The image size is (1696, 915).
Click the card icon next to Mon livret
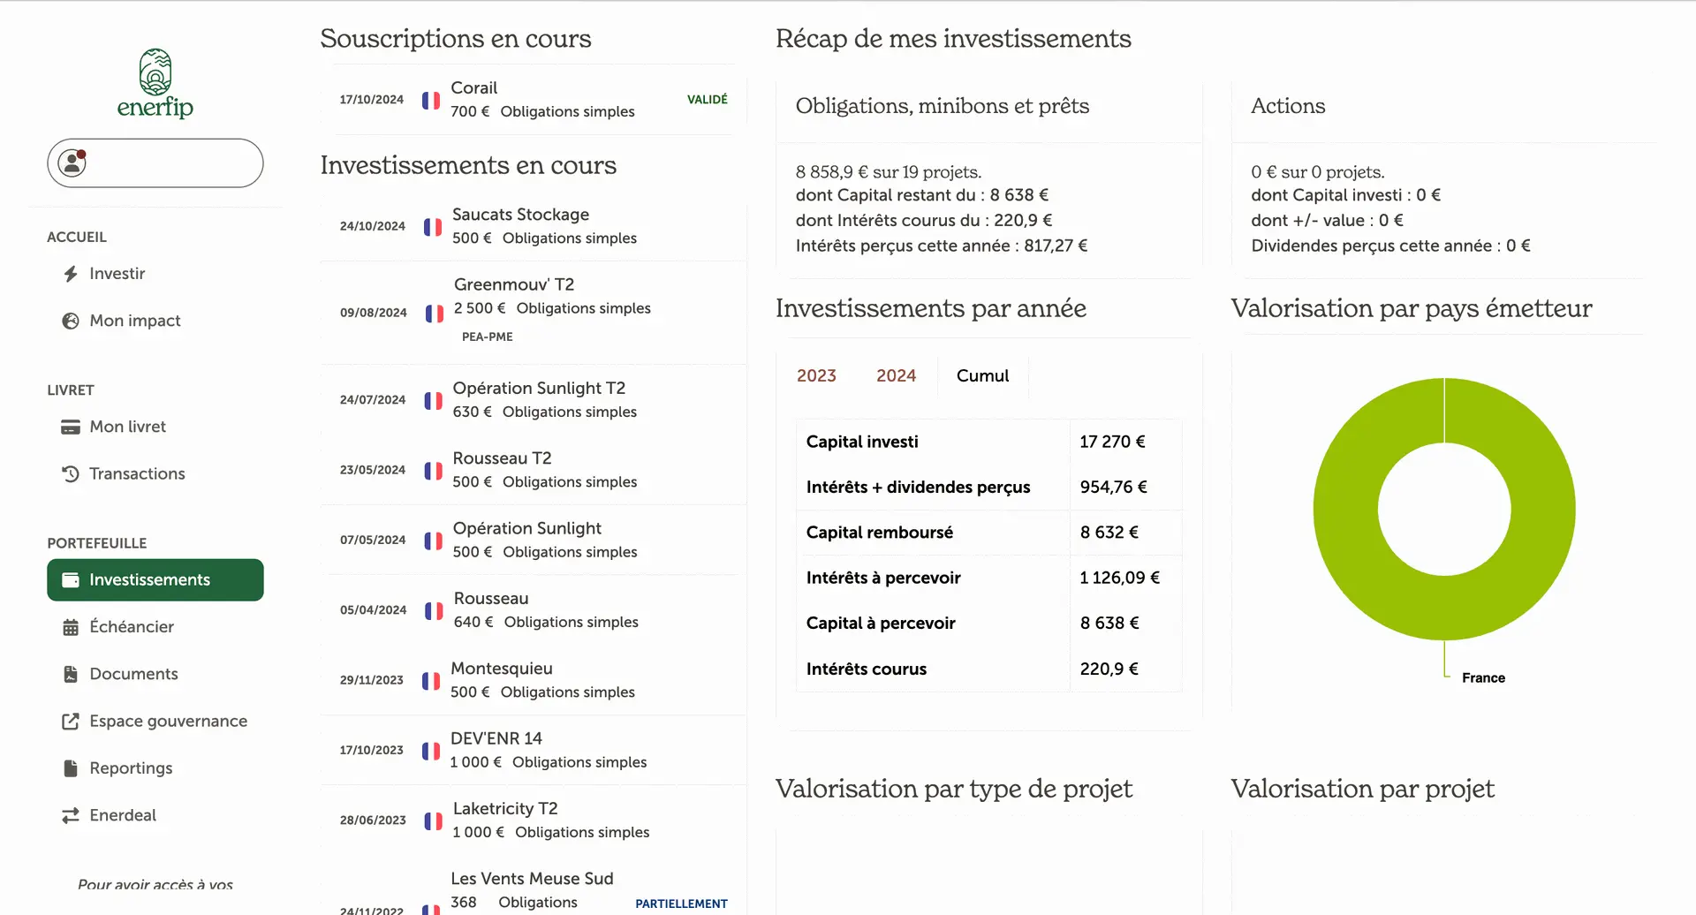pos(71,427)
